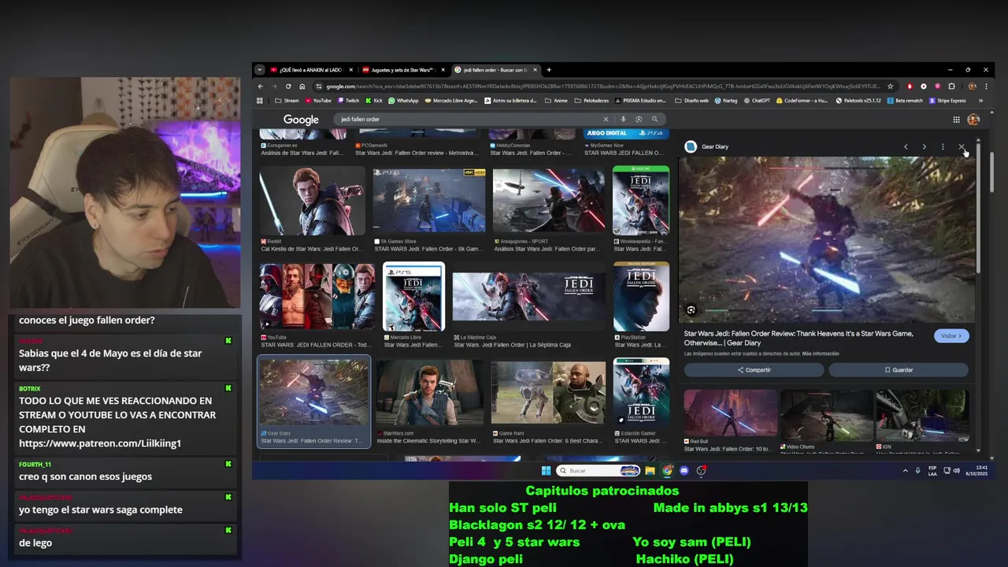Open the YouTube STAR WARS Jedi video result
This screenshot has width=1008, height=567.
[317, 297]
